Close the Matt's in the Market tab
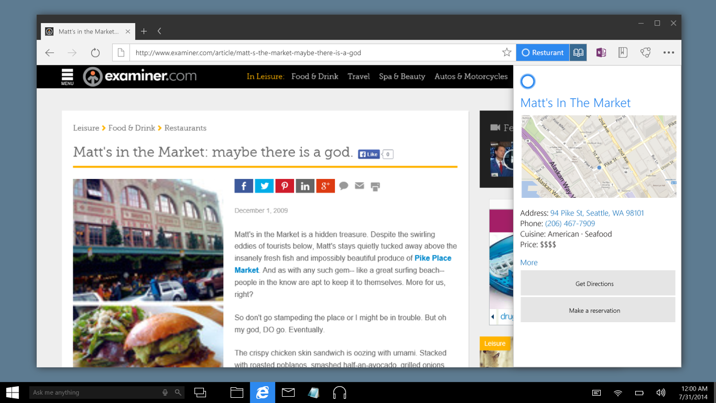 [x=128, y=31]
